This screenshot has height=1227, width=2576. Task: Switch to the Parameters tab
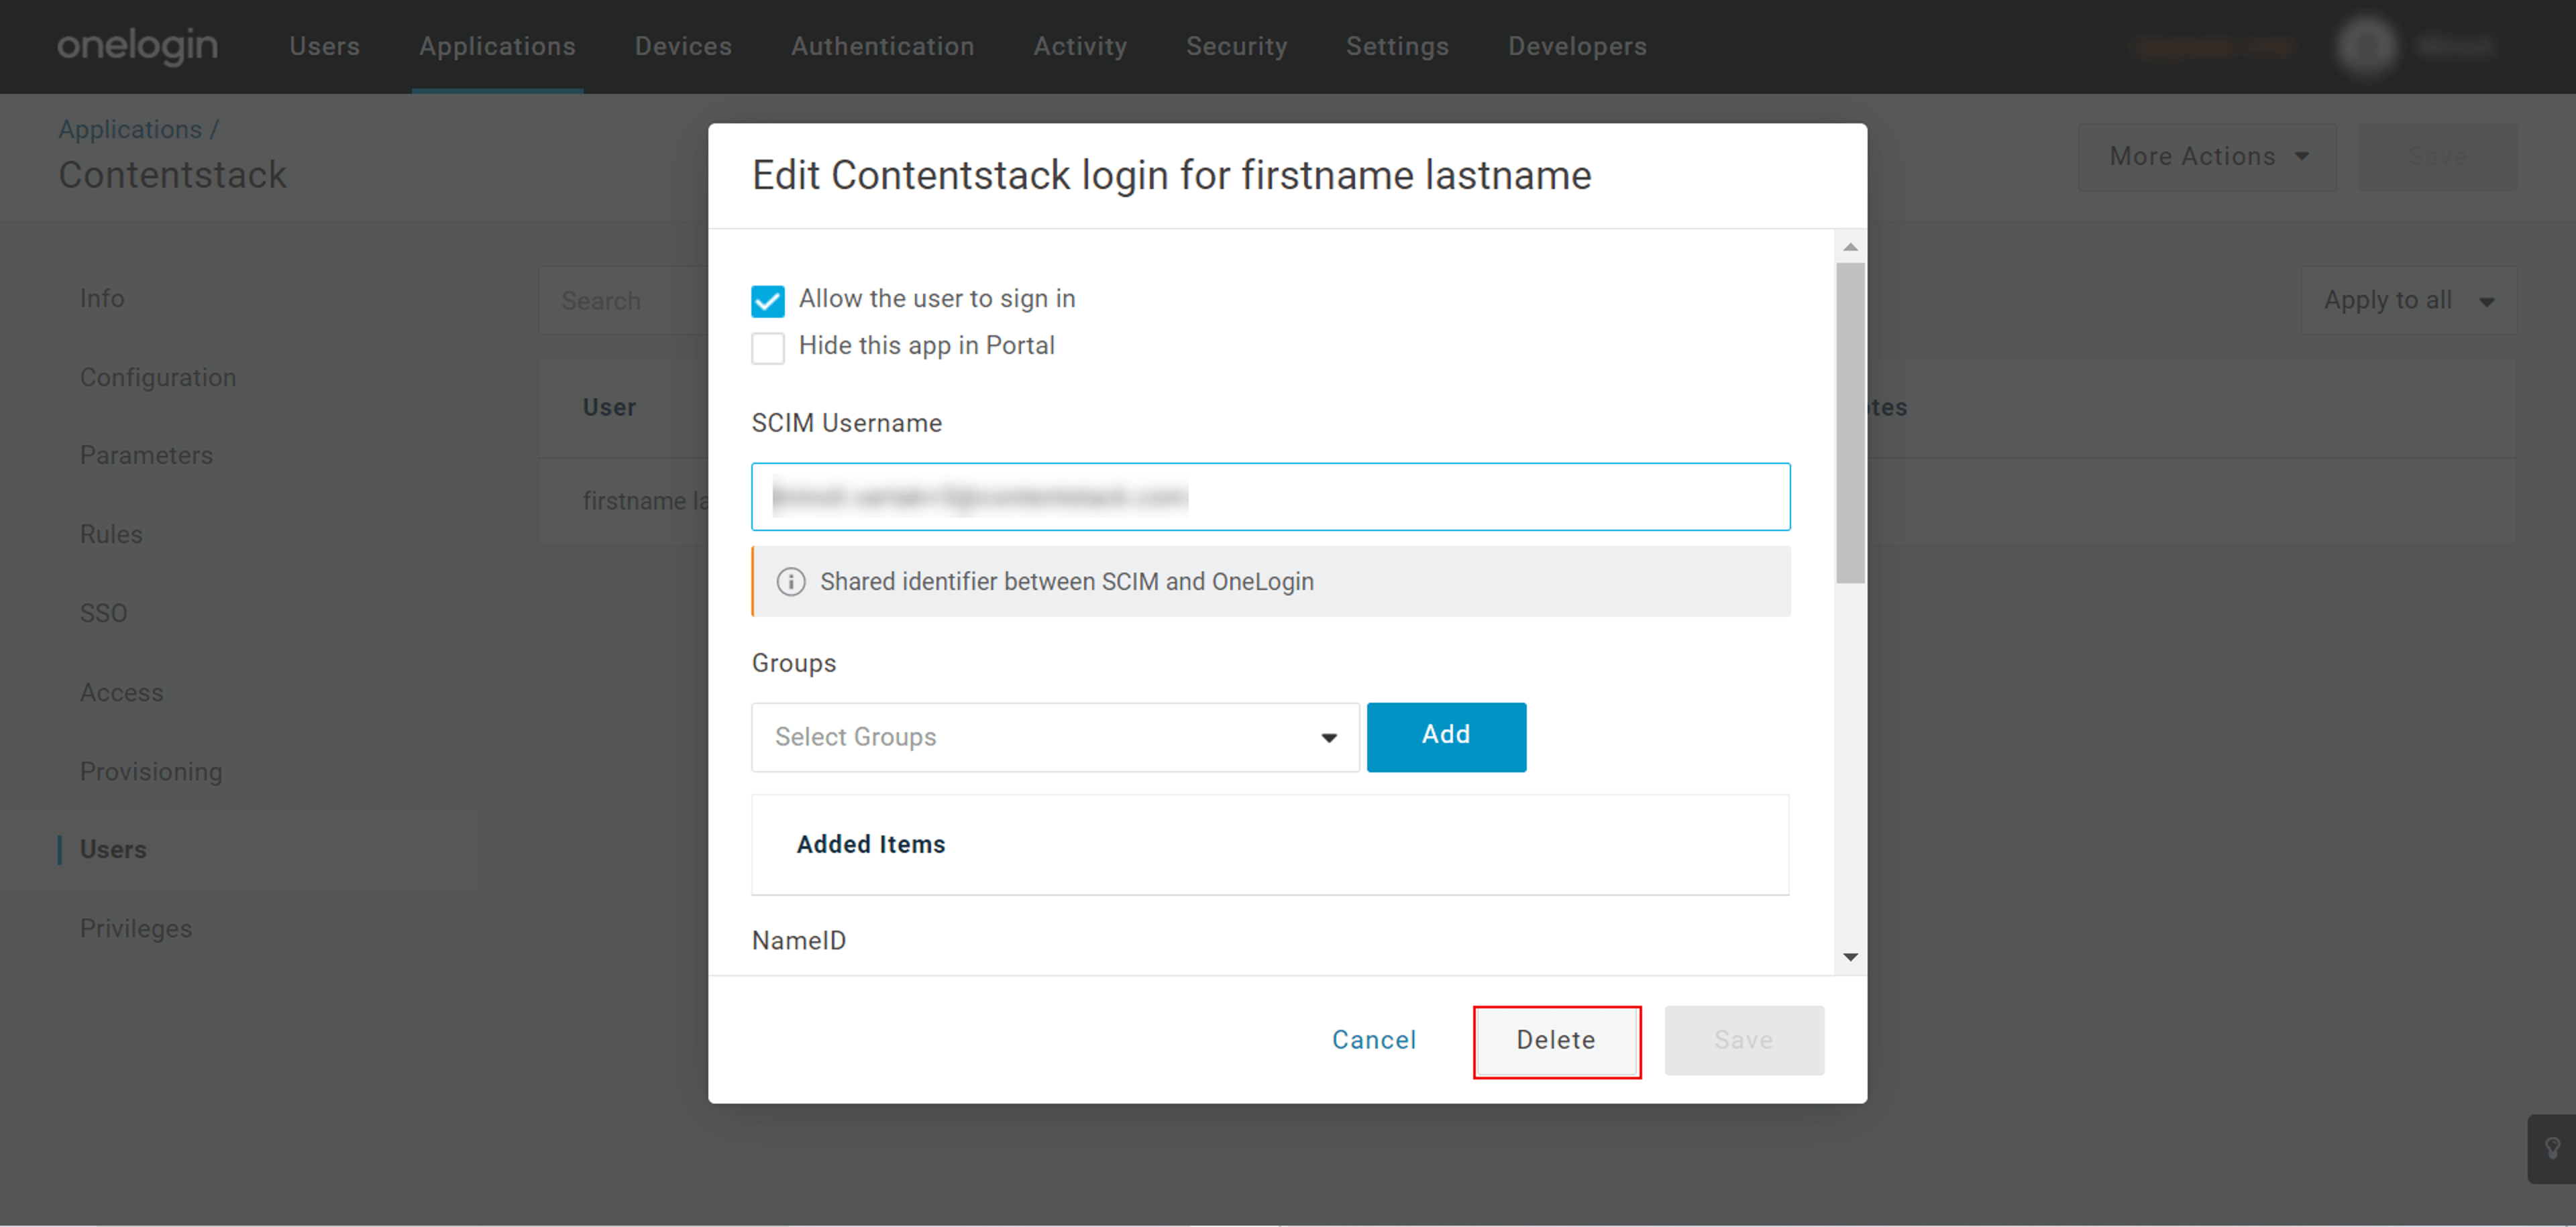click(146, 455)
